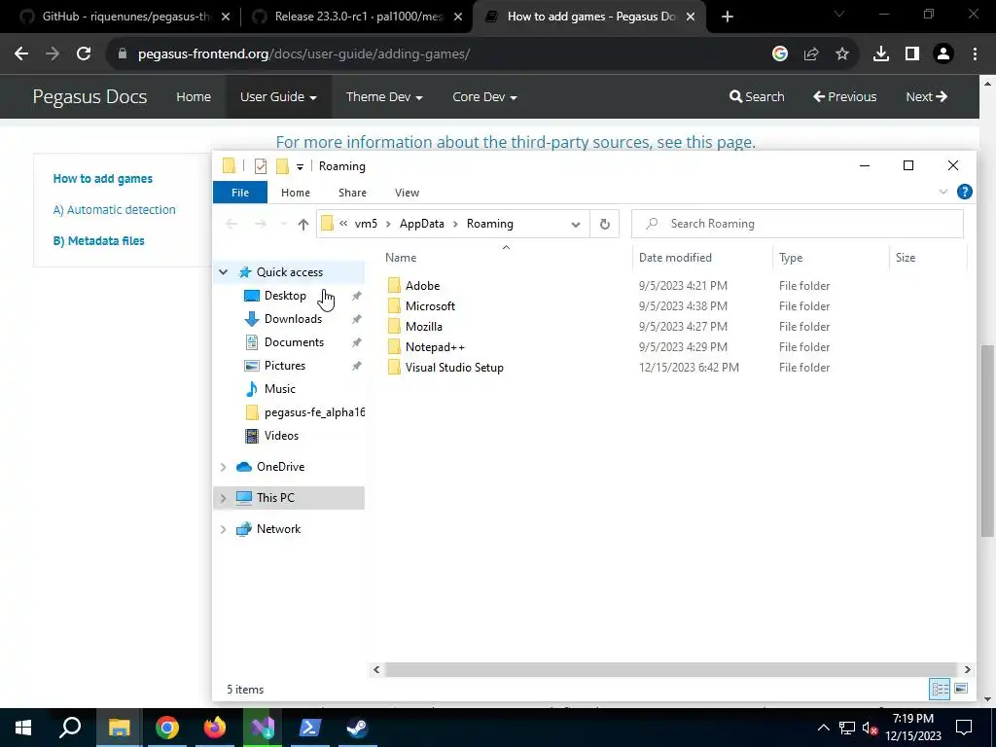
Task: Bookmark this page with the star icon
Action: pyautogui.click(x=842, y=54)
